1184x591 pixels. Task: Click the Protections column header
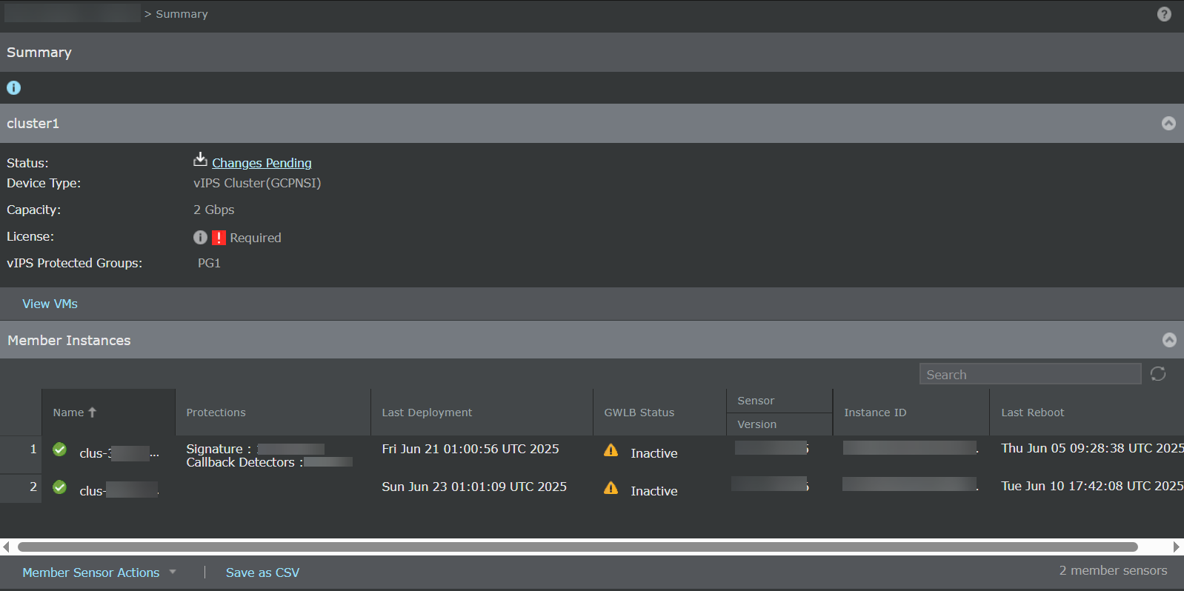point(273,413)
